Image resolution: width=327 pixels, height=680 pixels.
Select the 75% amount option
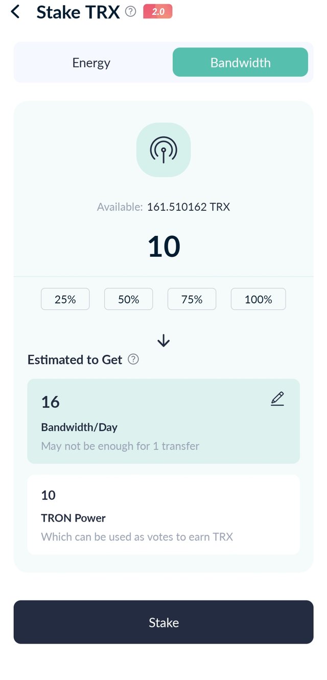coord(192,299)
